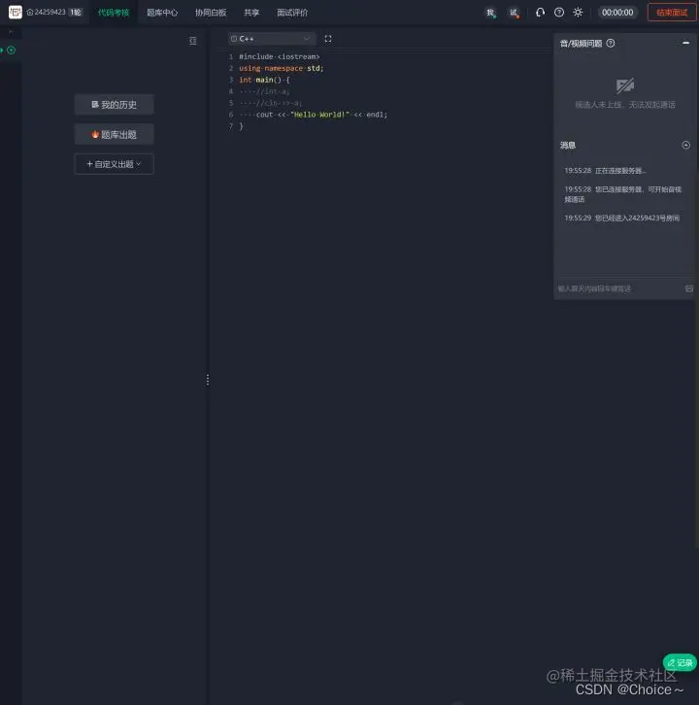699x705 pixels.
Task: Click help icon next to 音/视频问题
Action: click(x=611, y=43)
